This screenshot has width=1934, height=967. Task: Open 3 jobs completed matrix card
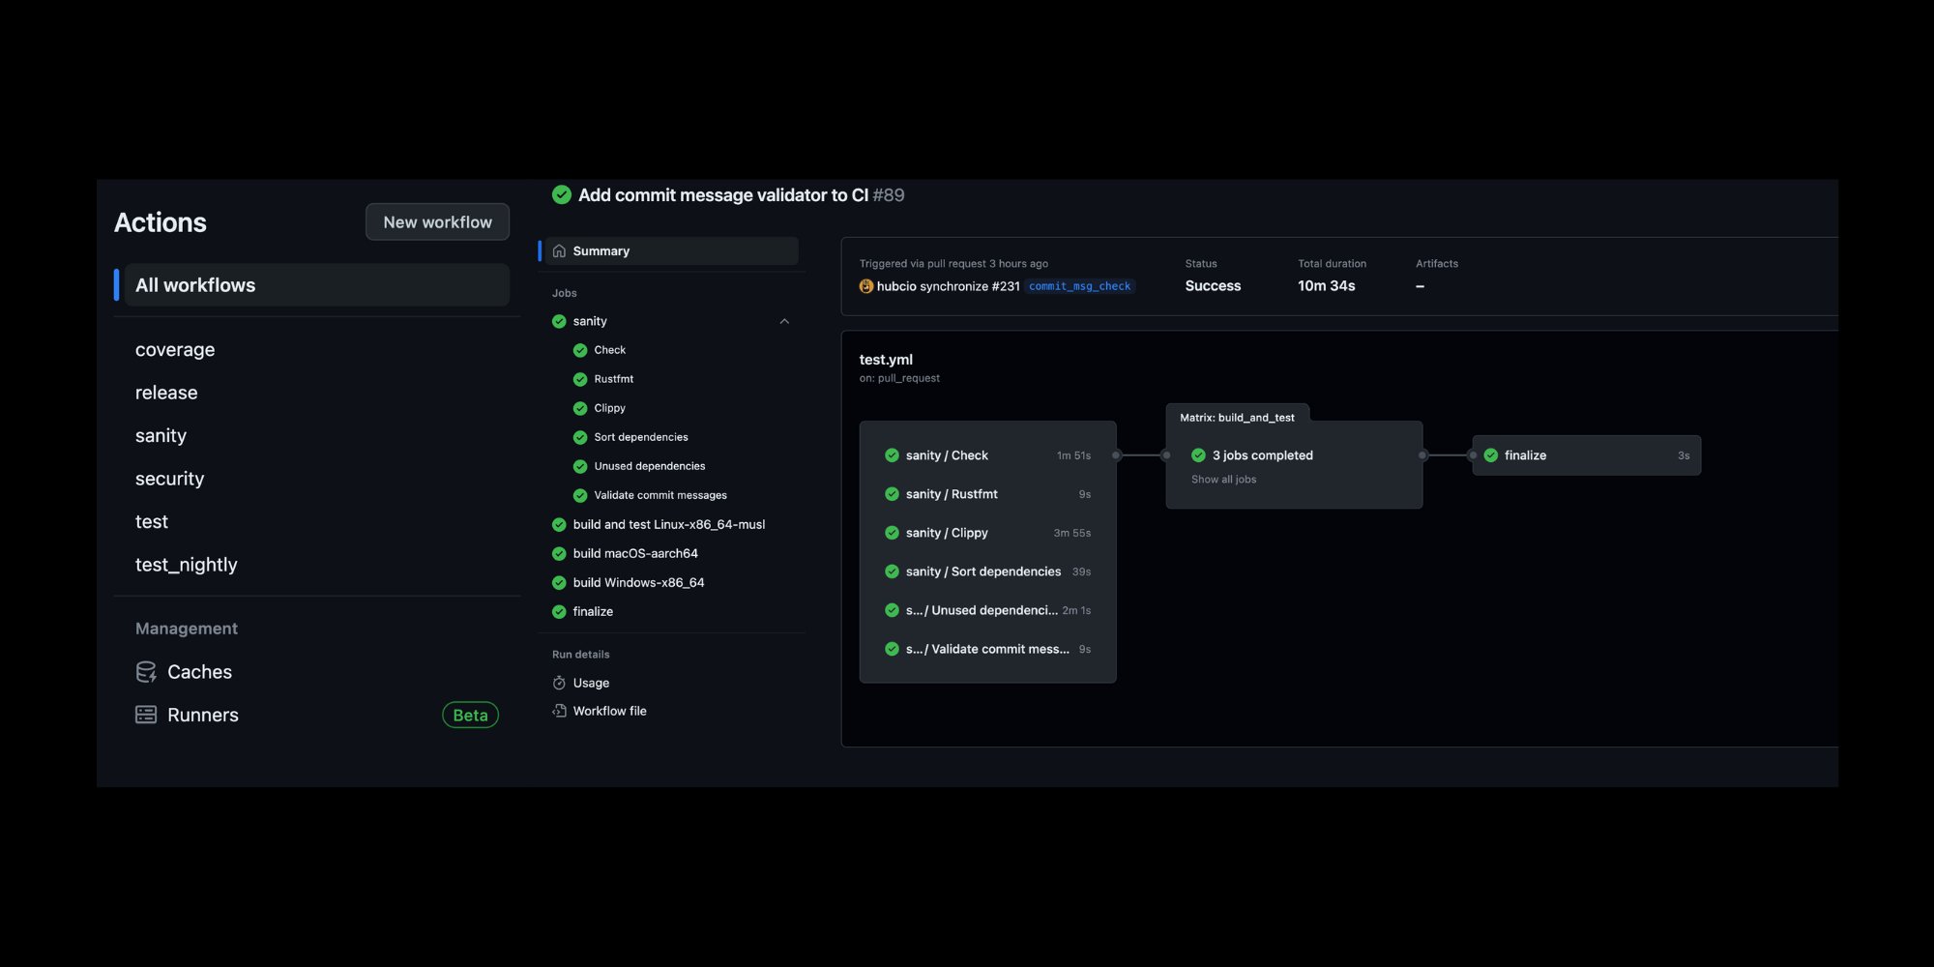point(1262,455)
